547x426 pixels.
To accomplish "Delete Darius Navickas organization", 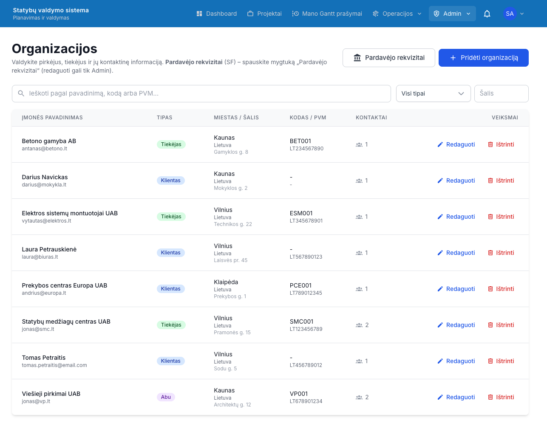I will (x=501, y=181).
